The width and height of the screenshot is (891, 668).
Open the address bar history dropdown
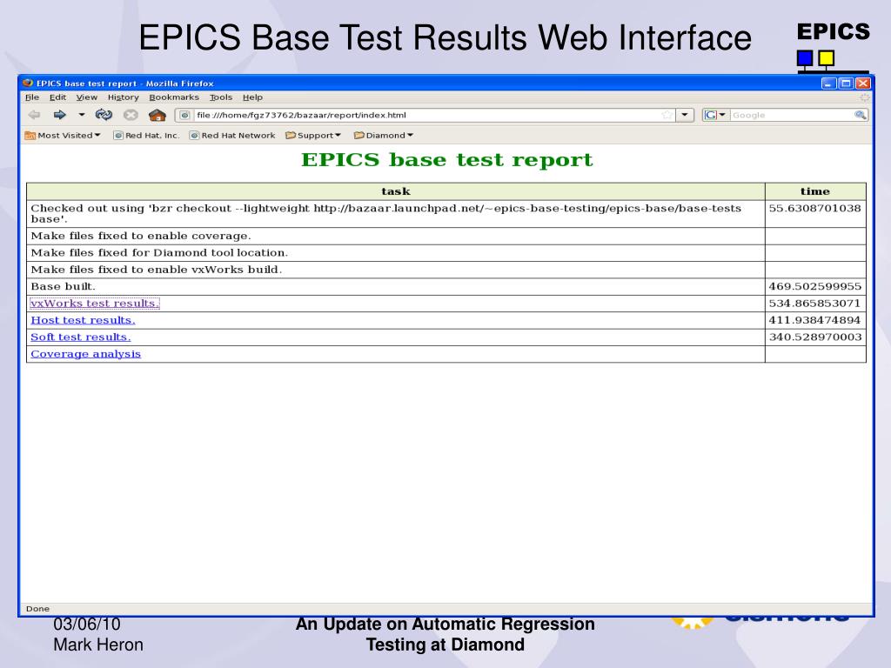pyautogui.click(x=685, y=116)
